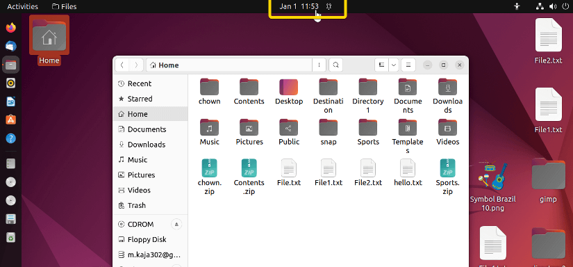
Task: Toggle list view in Files toolbar
Action: point(381,65)
